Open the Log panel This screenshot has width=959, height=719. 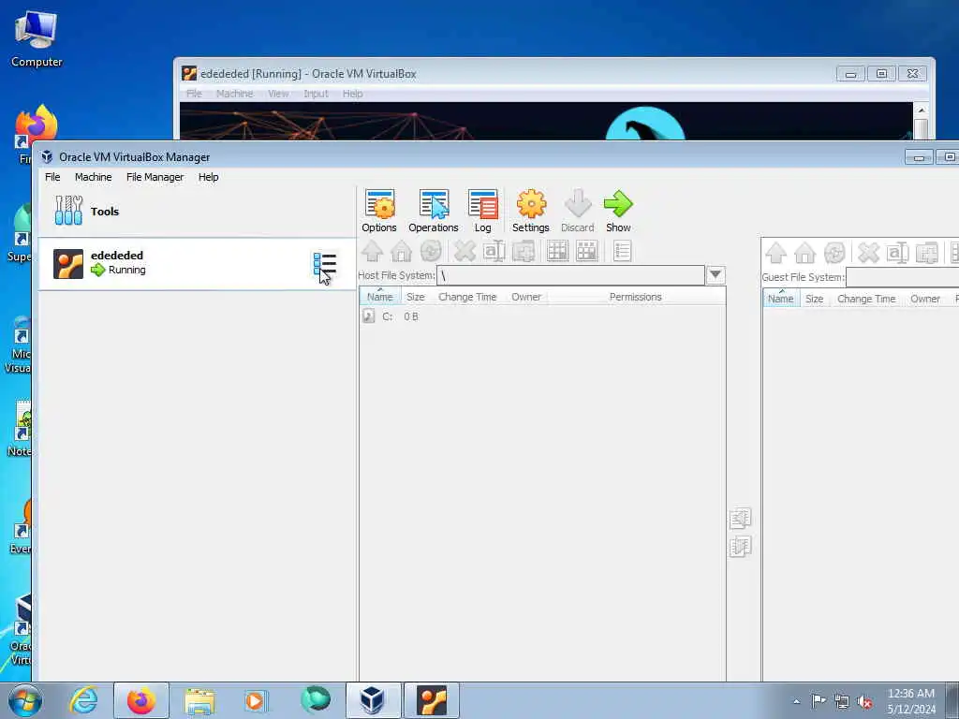[482, 211]
